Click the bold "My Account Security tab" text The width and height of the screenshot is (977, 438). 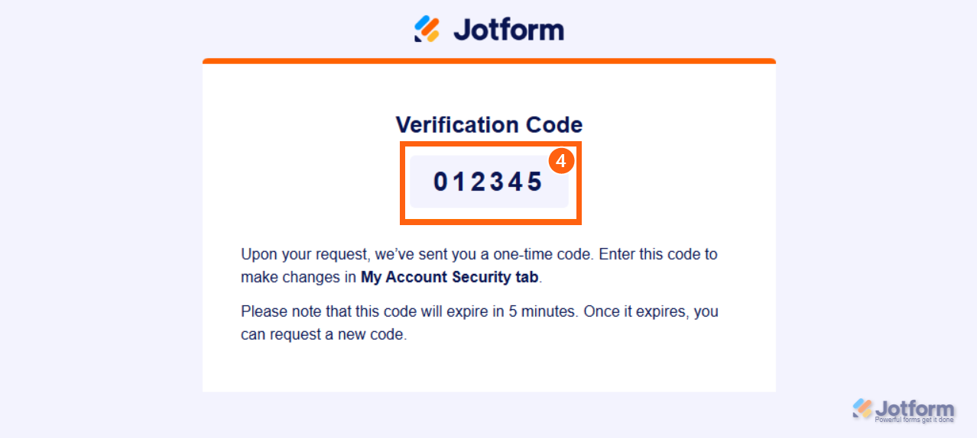click(x=450, y=277)
